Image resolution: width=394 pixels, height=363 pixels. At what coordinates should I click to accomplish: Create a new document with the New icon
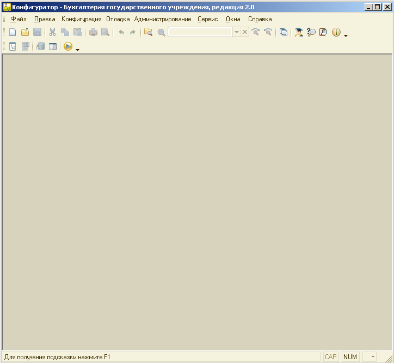[x=13, y=32]
